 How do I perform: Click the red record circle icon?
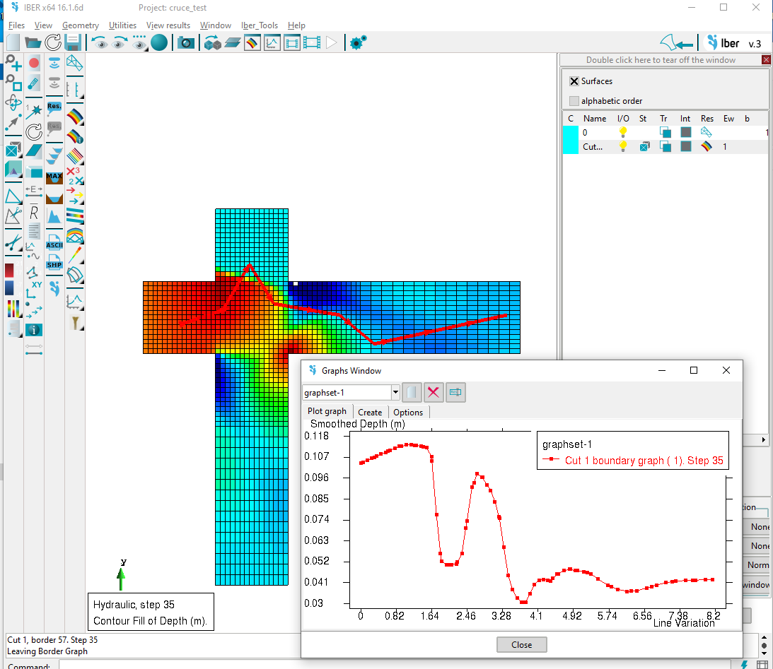[34, 63]
